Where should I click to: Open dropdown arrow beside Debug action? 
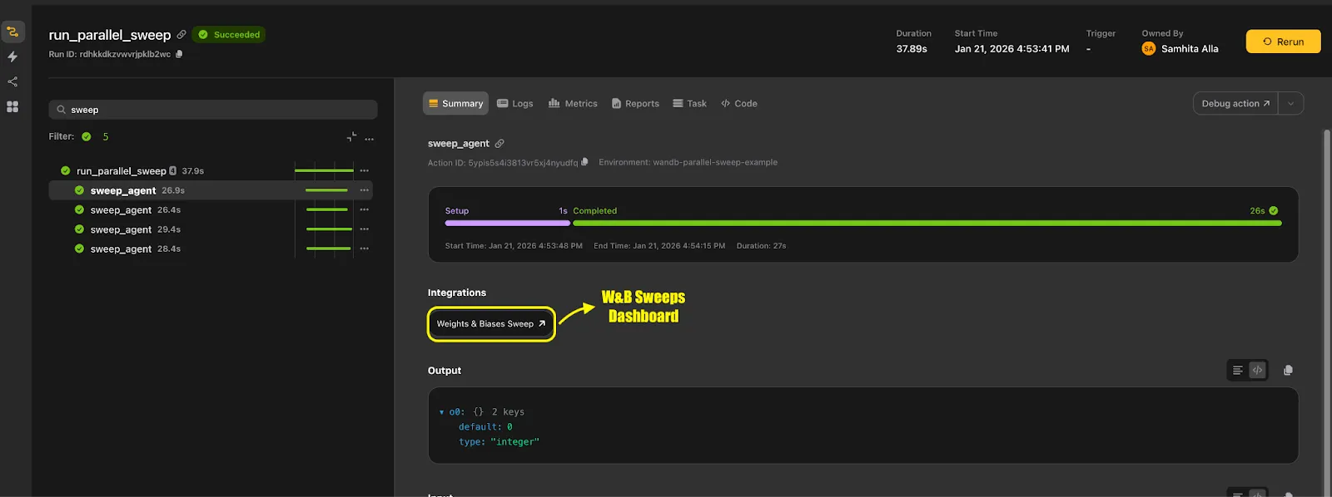pos(1290,103)
